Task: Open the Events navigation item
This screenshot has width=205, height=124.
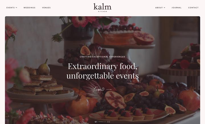Action: 11,8
